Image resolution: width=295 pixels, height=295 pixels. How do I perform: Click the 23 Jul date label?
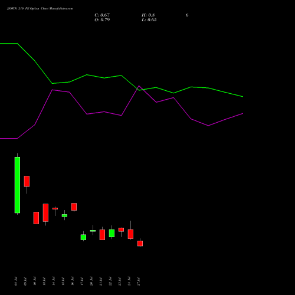pos(120,281)
